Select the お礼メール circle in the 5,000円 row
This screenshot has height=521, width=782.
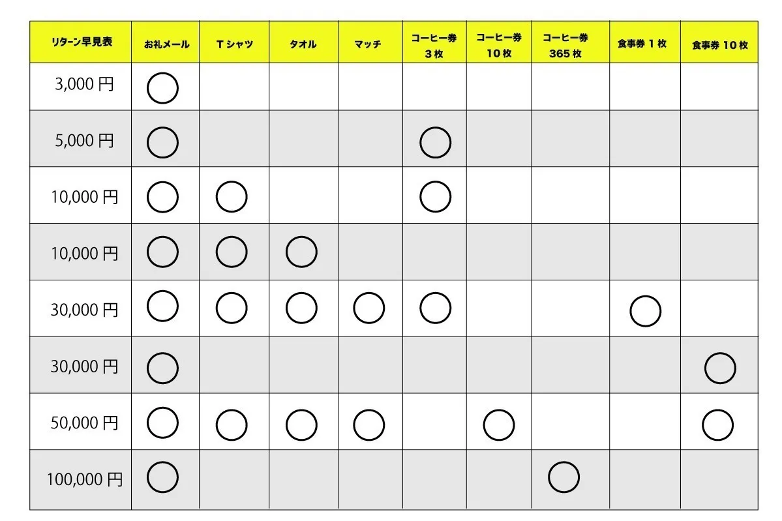(162, 143)
